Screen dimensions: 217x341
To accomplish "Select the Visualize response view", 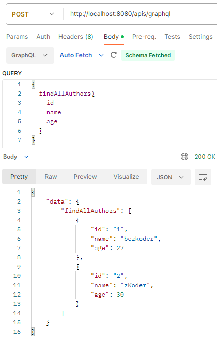I will click(126, 177).
